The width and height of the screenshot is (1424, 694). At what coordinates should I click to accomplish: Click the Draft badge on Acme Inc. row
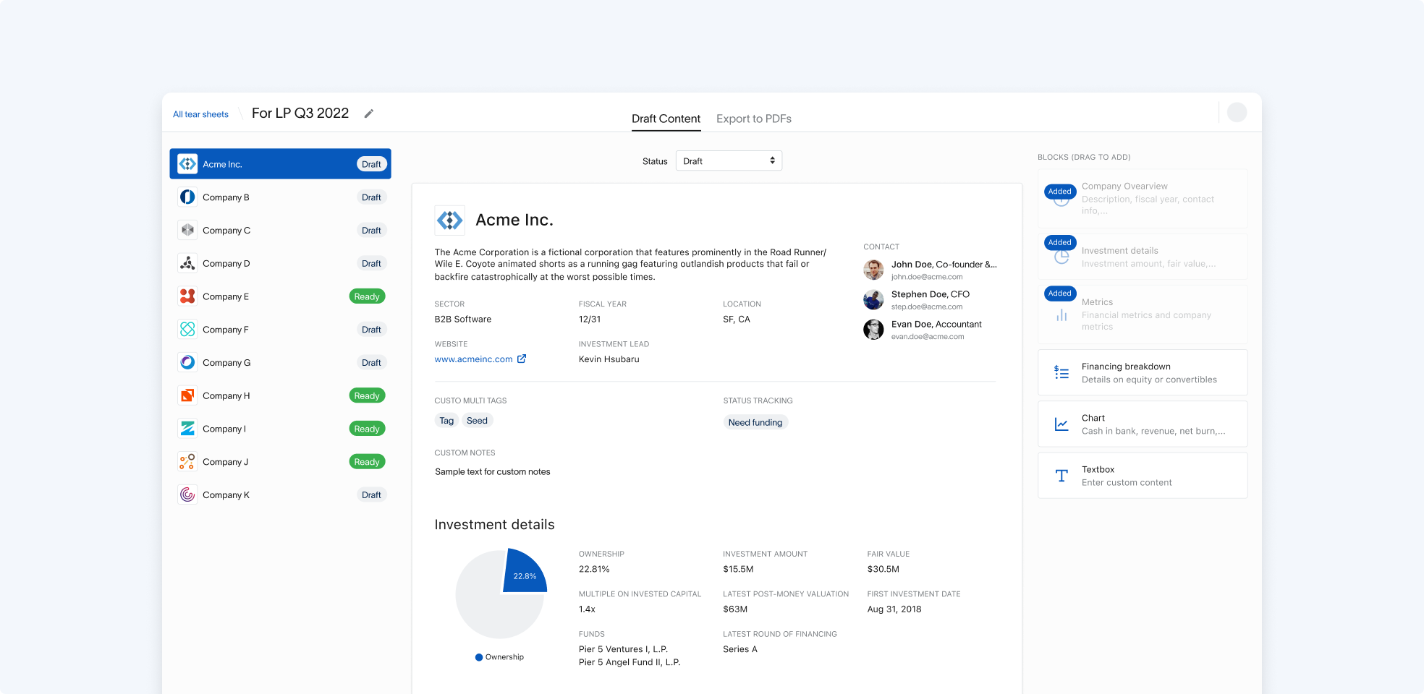371,164
